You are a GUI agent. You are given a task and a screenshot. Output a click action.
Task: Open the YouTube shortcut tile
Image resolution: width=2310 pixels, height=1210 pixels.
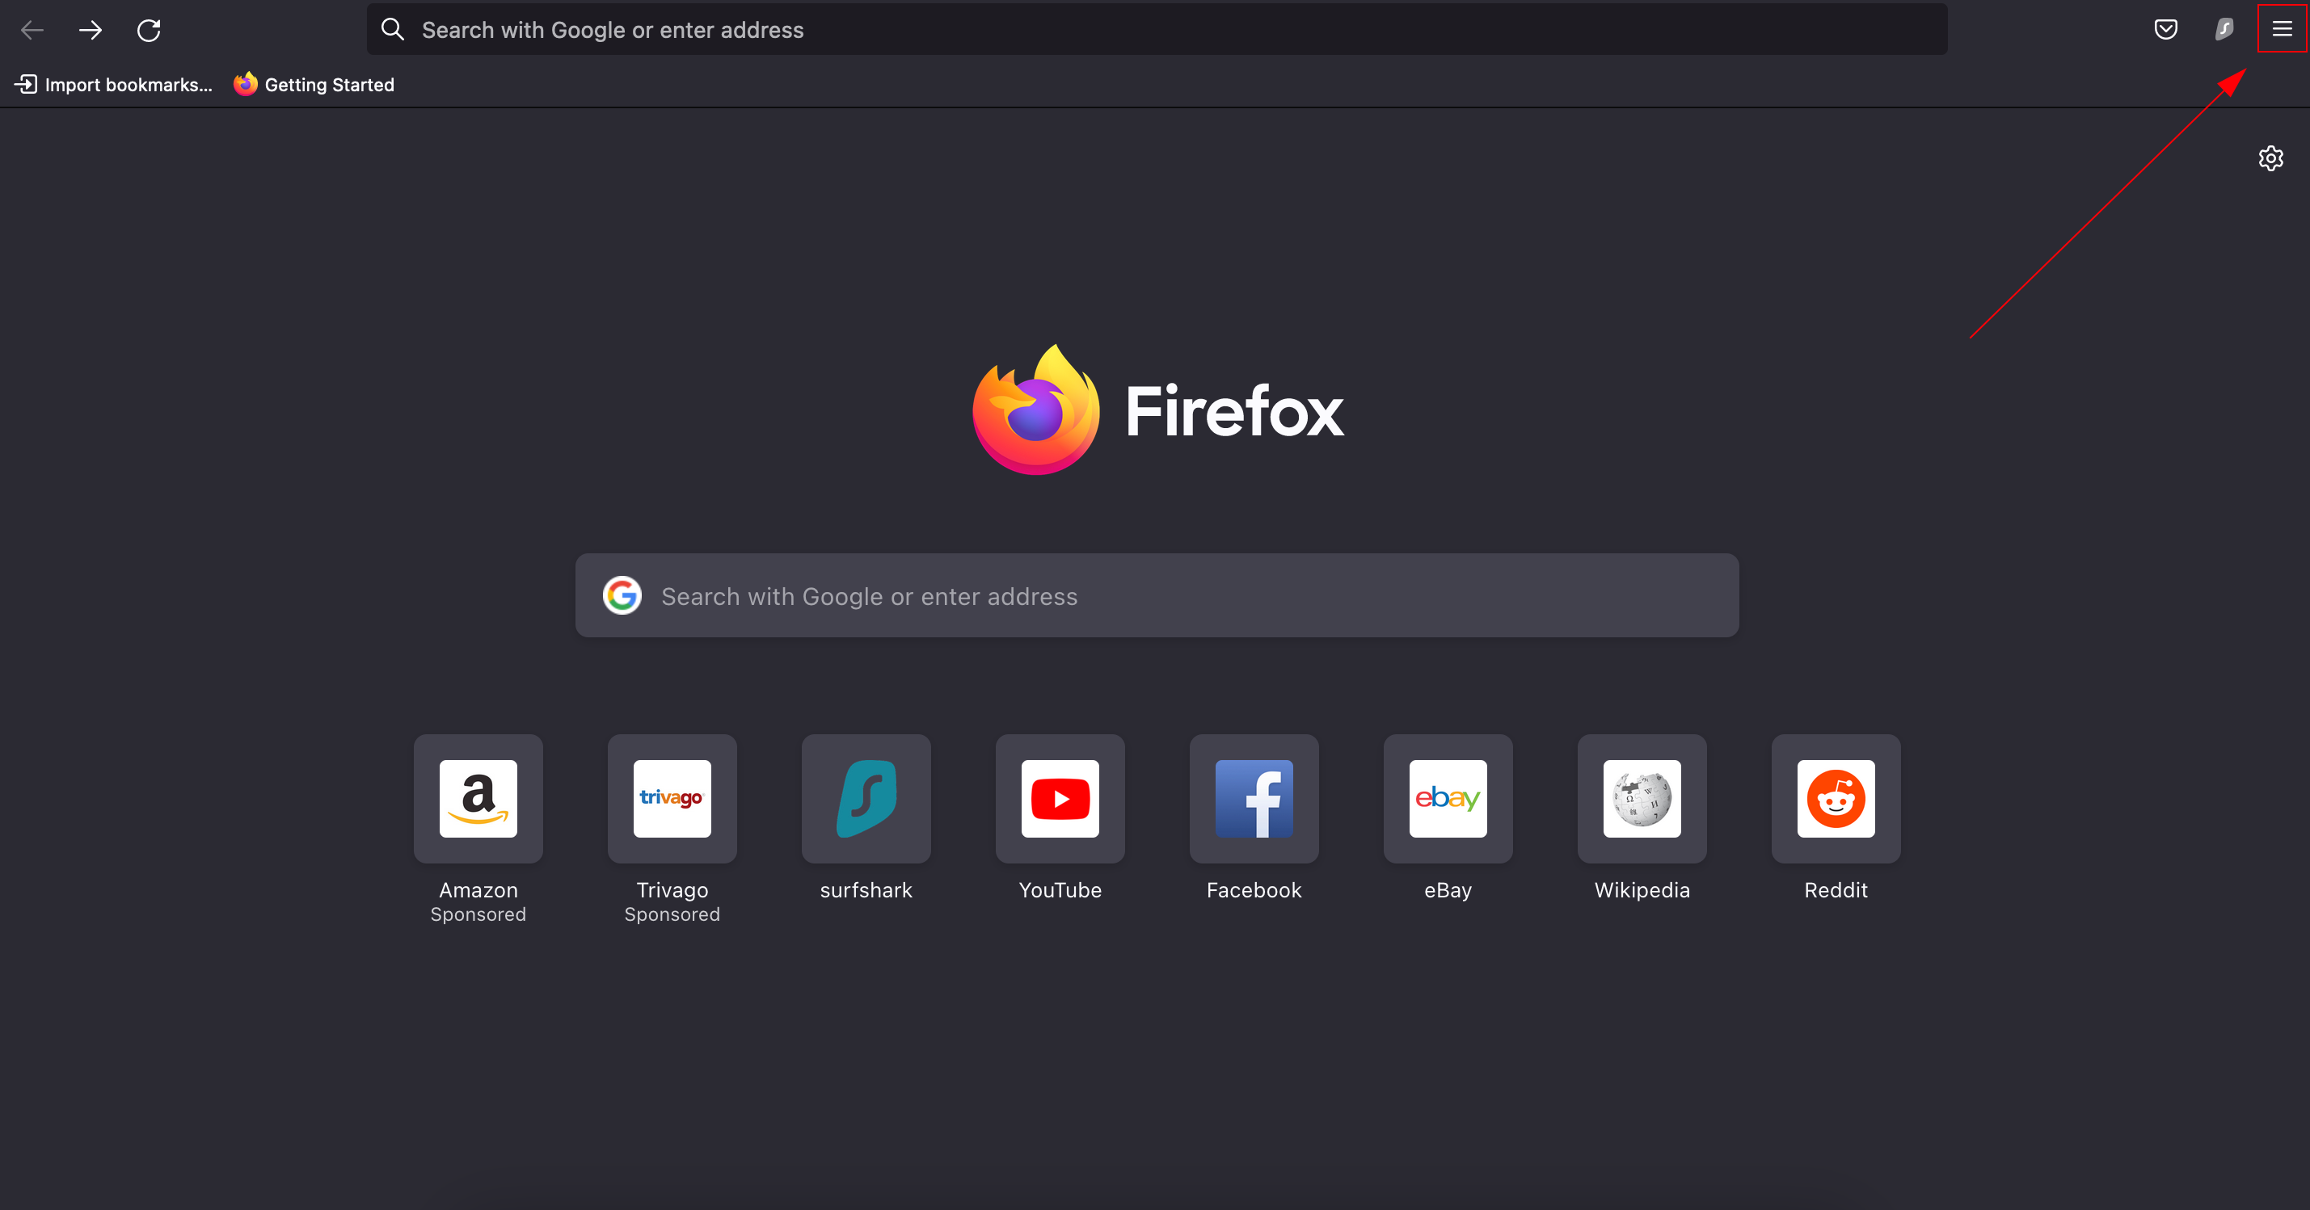point(1060,799)
